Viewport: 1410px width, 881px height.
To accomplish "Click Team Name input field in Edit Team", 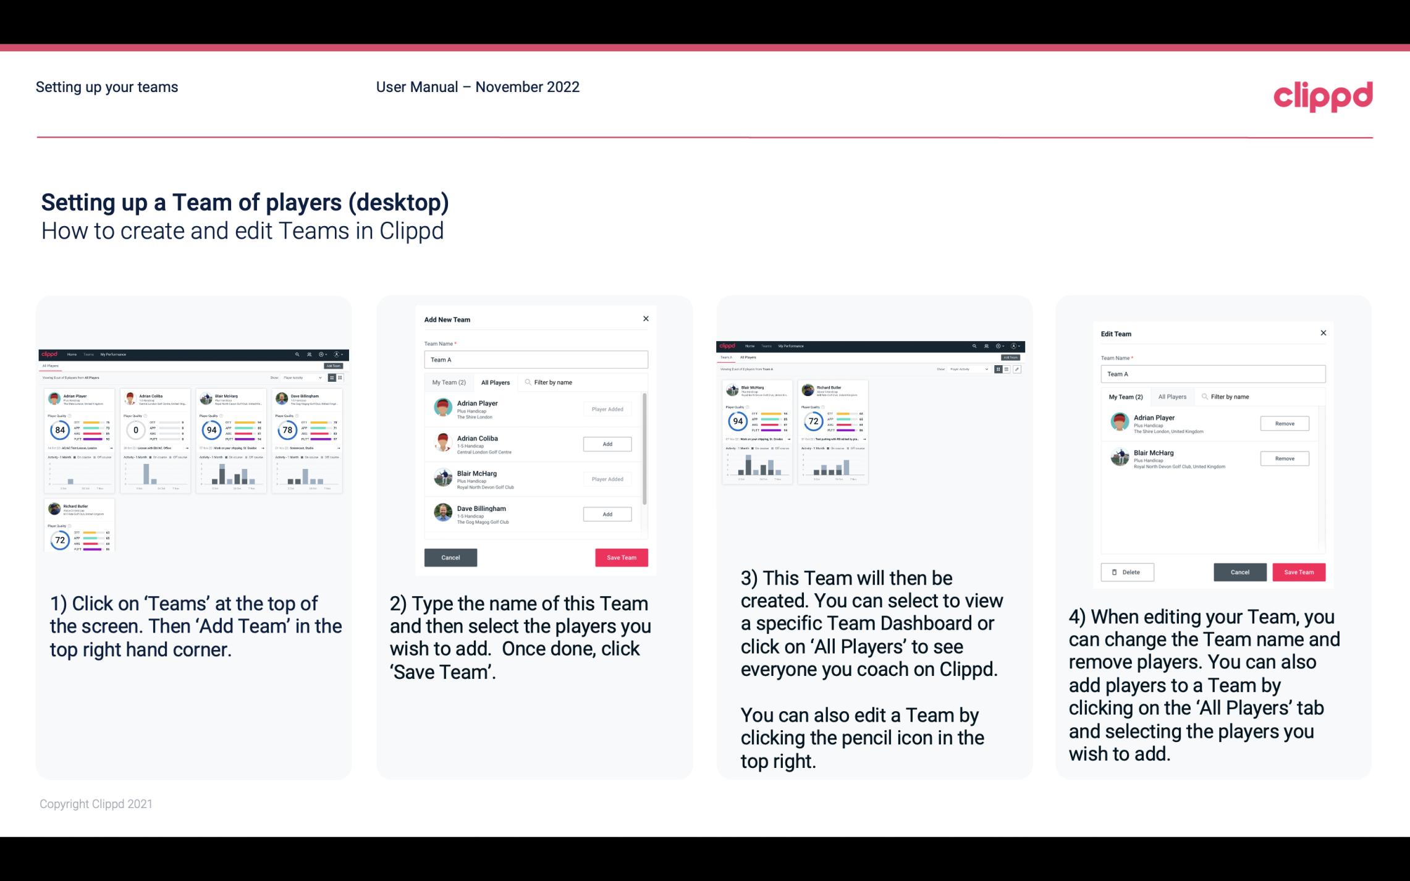I will pos(1213,374).
